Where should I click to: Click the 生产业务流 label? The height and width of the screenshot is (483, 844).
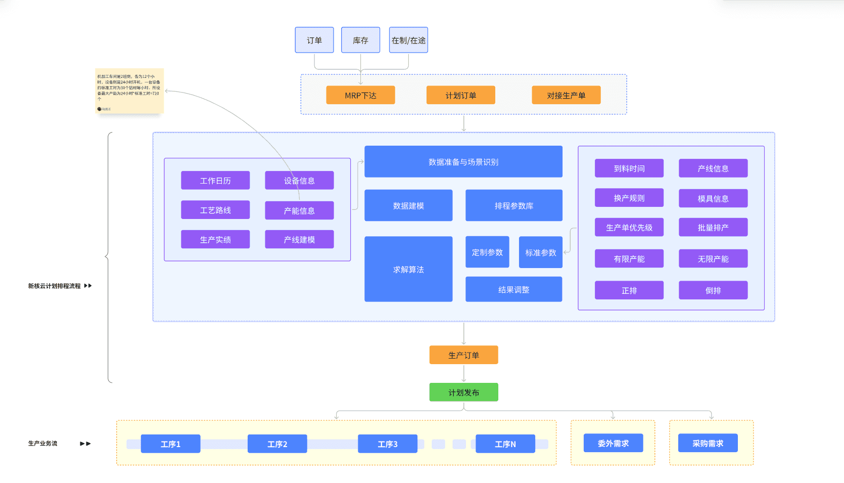[x=42, y=444]
